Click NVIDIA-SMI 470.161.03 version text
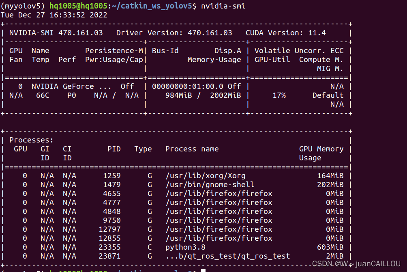Screen dimensions: 407x272 pyautogui.click(x=56, y=33)
